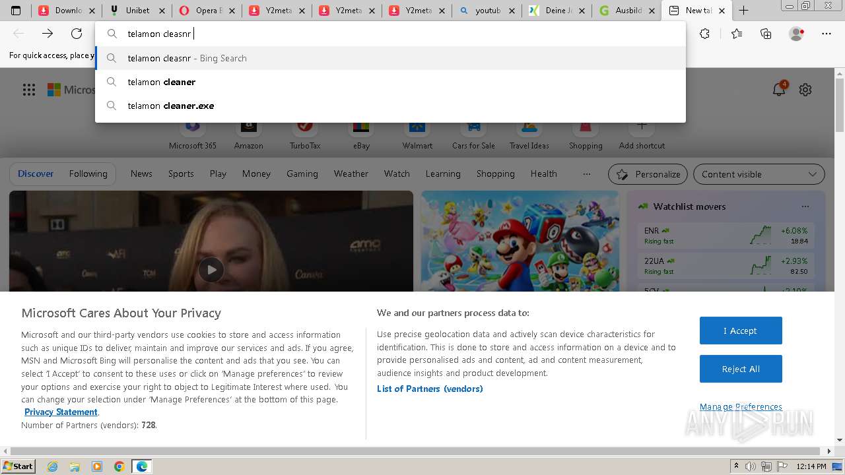
Task: Open the tab actions menu icon
Action: point(16,11)
